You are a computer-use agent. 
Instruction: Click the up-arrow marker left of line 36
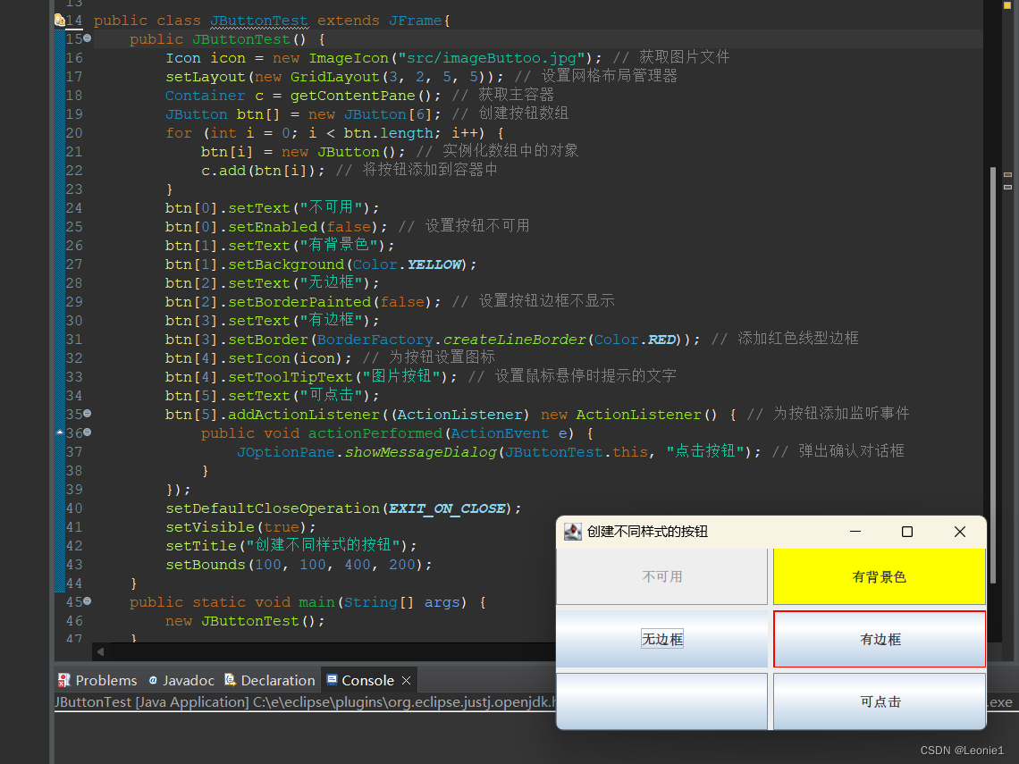[x=58, y=433]
